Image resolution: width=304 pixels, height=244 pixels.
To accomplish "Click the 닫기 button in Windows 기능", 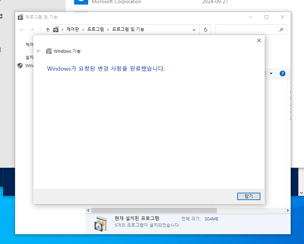I will coord(248,196).
